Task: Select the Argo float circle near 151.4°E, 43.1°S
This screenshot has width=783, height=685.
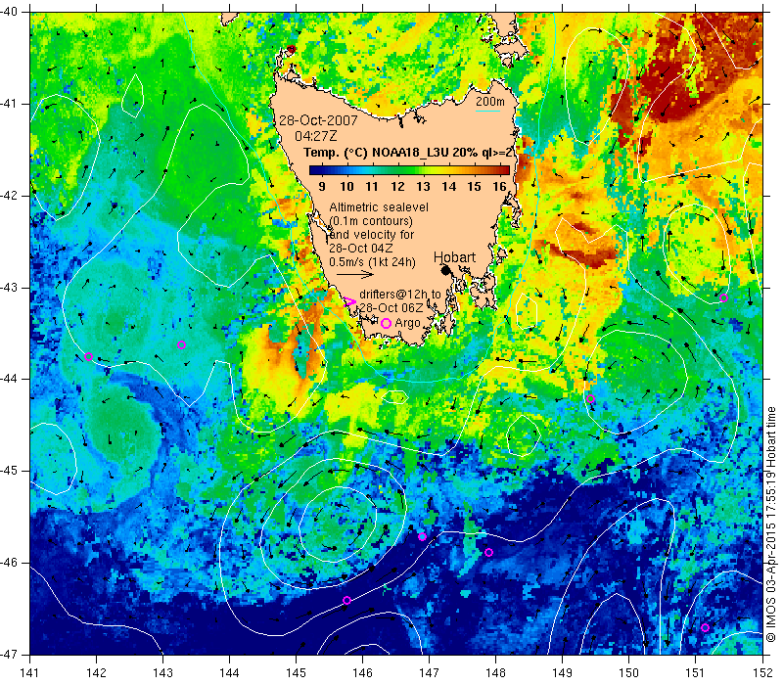Action: pyautogui.click(x=723, y=298)
